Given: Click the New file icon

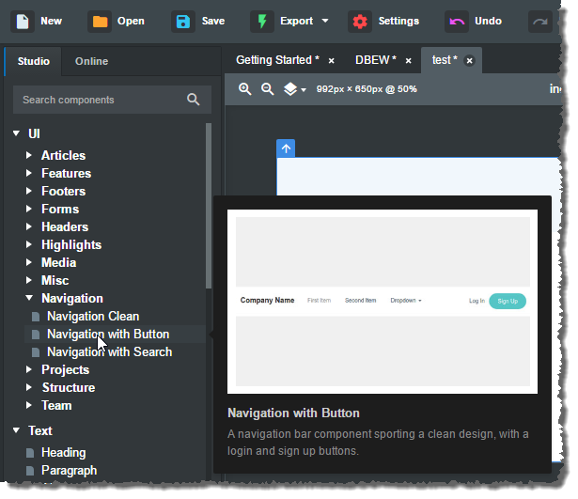Looking at the screenshot, I should click(23, 21).
